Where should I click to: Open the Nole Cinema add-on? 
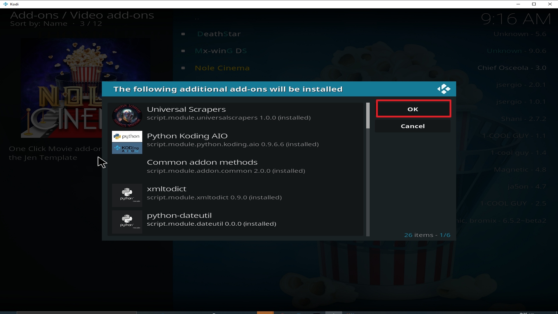(222, 68)
